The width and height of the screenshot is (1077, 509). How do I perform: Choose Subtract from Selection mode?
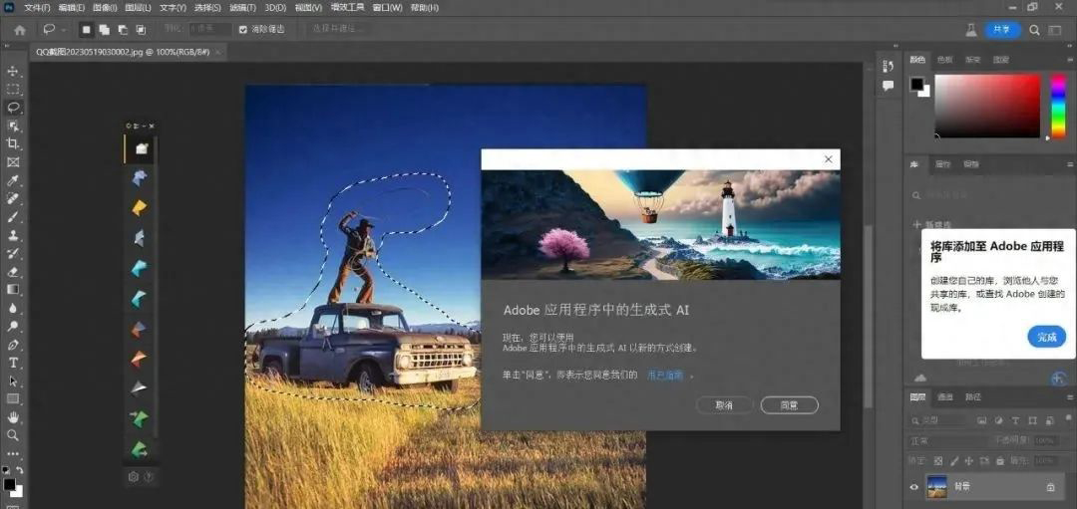123,30
